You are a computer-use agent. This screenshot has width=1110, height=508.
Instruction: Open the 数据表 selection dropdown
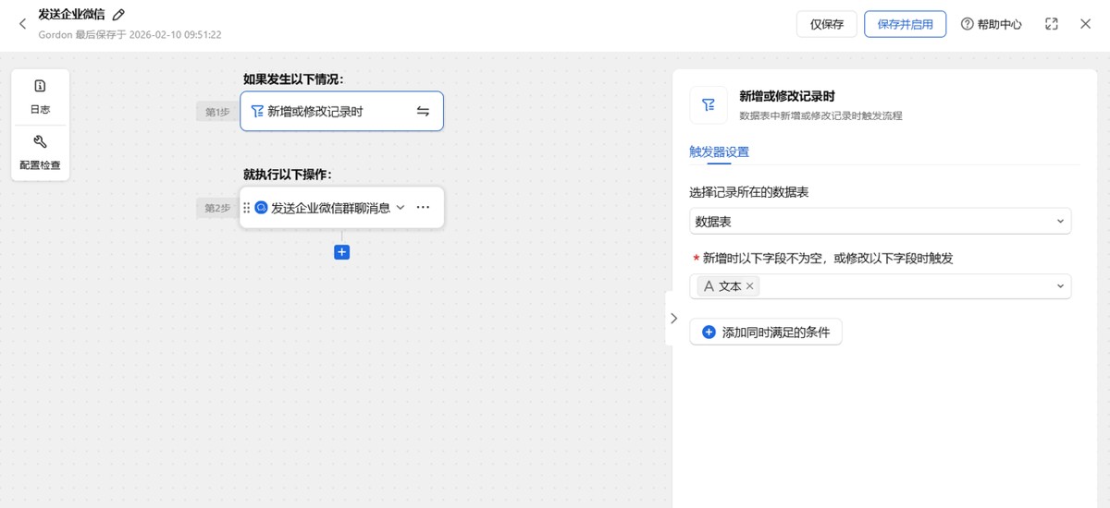coord(880,222)
